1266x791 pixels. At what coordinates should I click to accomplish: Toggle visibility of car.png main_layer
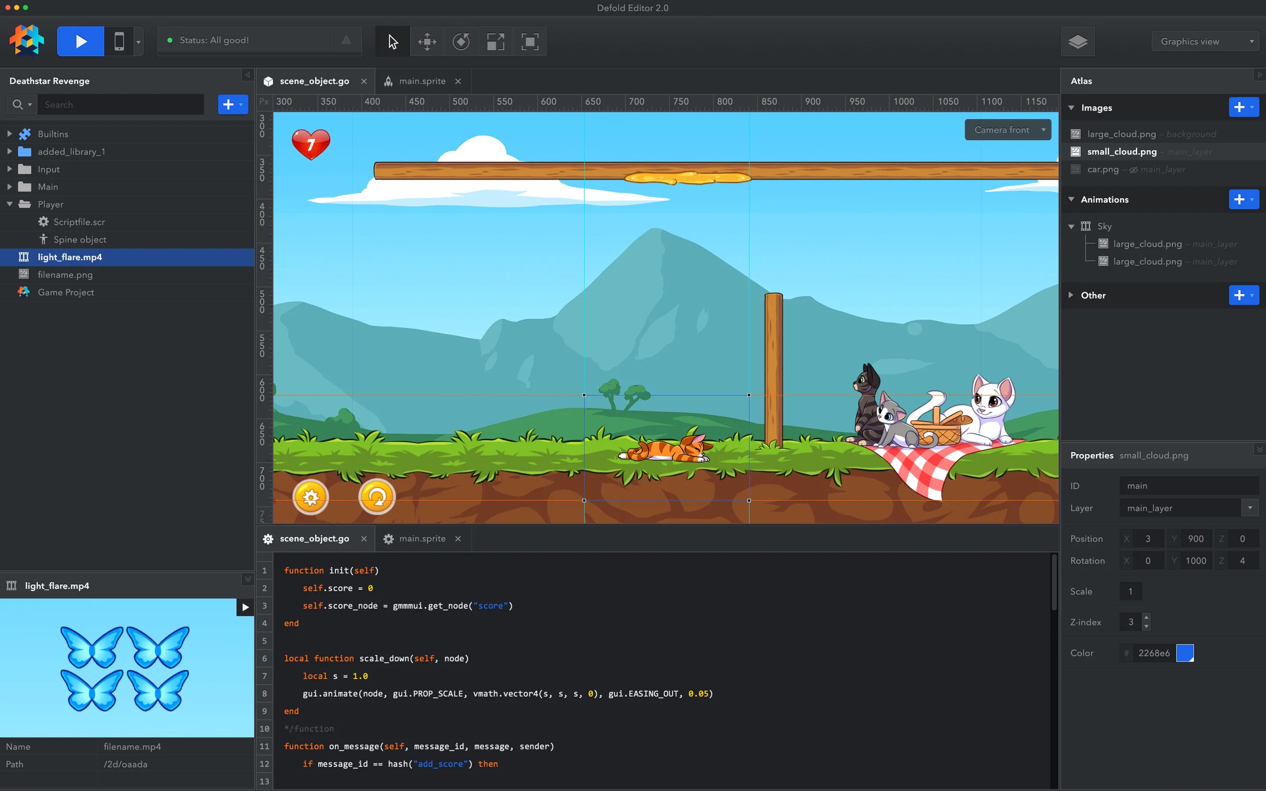click(x=1133, y=170)
